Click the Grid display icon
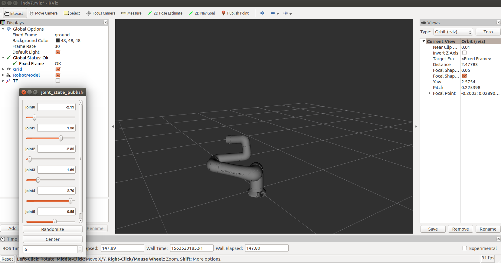Viewport: 501px width, 263px height. click(9, 69)
